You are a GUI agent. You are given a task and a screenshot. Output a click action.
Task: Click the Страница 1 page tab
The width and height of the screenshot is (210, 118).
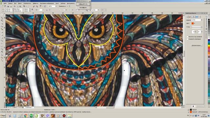pos(29,107)
